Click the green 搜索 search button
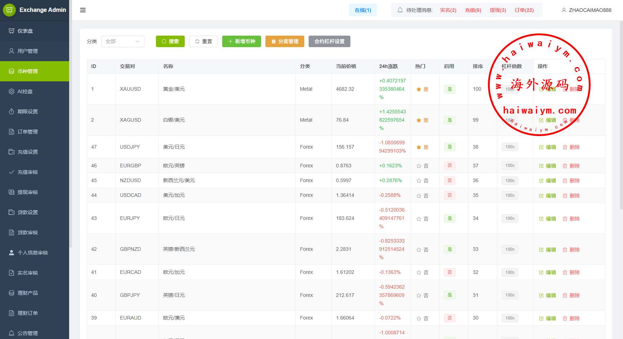 point(170,41)
